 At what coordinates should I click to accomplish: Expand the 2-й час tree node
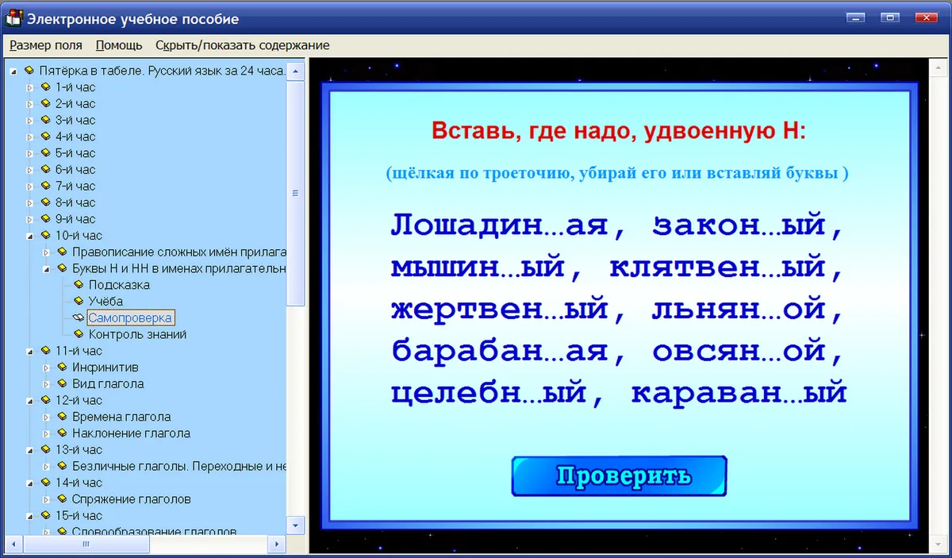pyautogui.click(x=30, y=104)
